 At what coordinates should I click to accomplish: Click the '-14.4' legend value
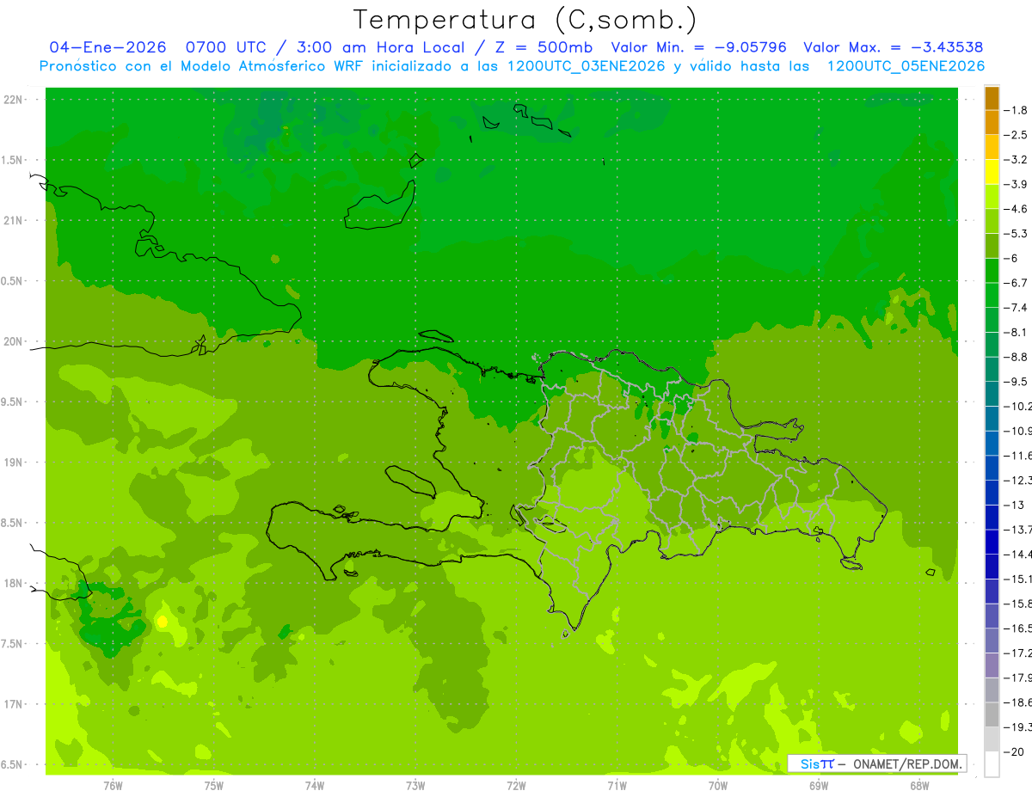point(1018,554)
